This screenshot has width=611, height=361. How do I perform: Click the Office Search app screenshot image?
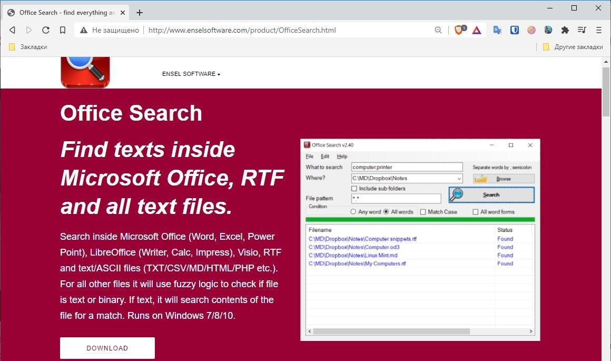tap(420, 240)
